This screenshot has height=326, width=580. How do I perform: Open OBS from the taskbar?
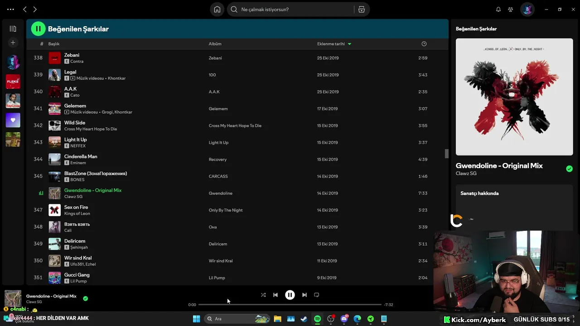pos(331,319)
